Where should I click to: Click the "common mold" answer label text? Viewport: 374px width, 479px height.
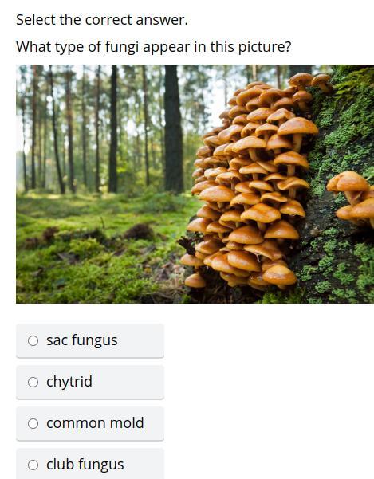[95, 423]
